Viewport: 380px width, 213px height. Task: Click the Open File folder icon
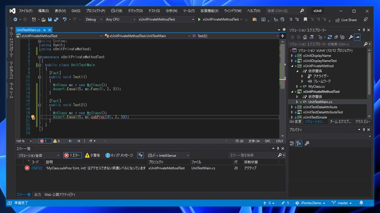[x=43, y=19]
